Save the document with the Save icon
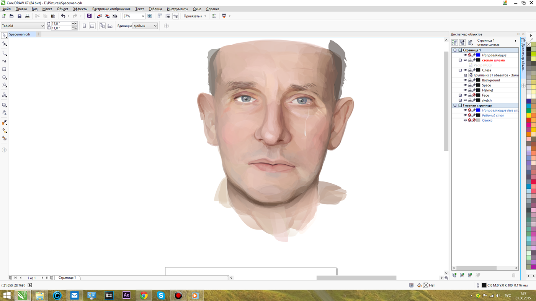 (x=19, y=16)
